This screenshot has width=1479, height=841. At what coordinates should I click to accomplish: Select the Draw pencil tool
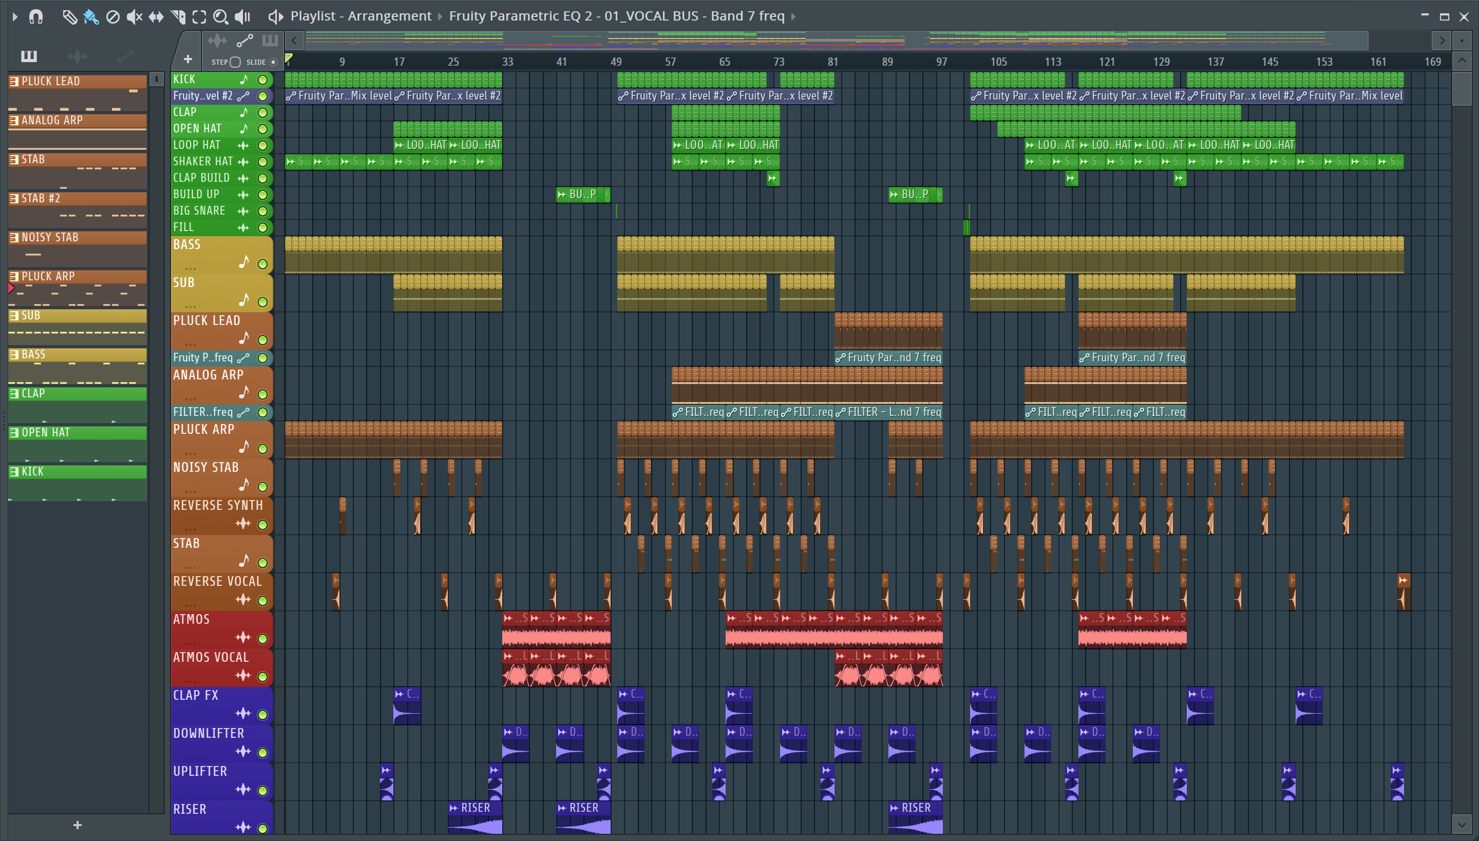click(69, 16)
